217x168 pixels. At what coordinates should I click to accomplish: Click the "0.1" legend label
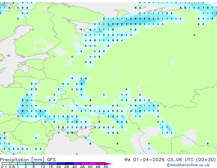click(x=4, y=167)
